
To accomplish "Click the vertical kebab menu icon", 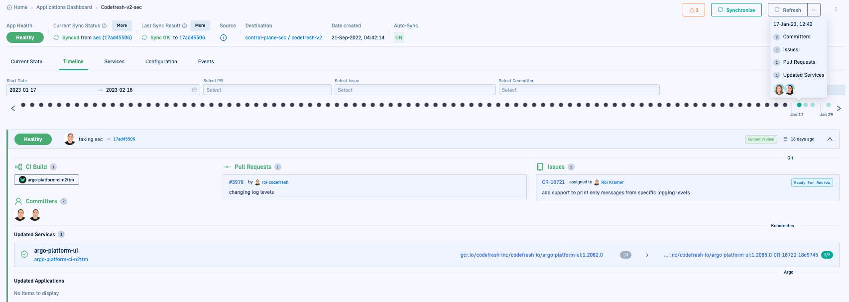I will point(836,10).
